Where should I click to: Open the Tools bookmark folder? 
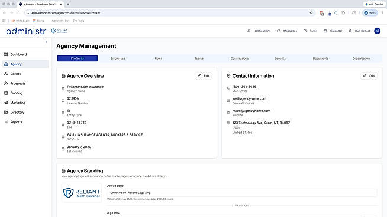(79, 21)
